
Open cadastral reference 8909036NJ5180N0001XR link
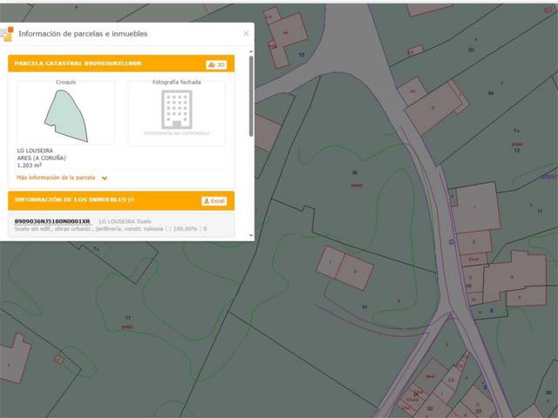click(x=52, y=221)
